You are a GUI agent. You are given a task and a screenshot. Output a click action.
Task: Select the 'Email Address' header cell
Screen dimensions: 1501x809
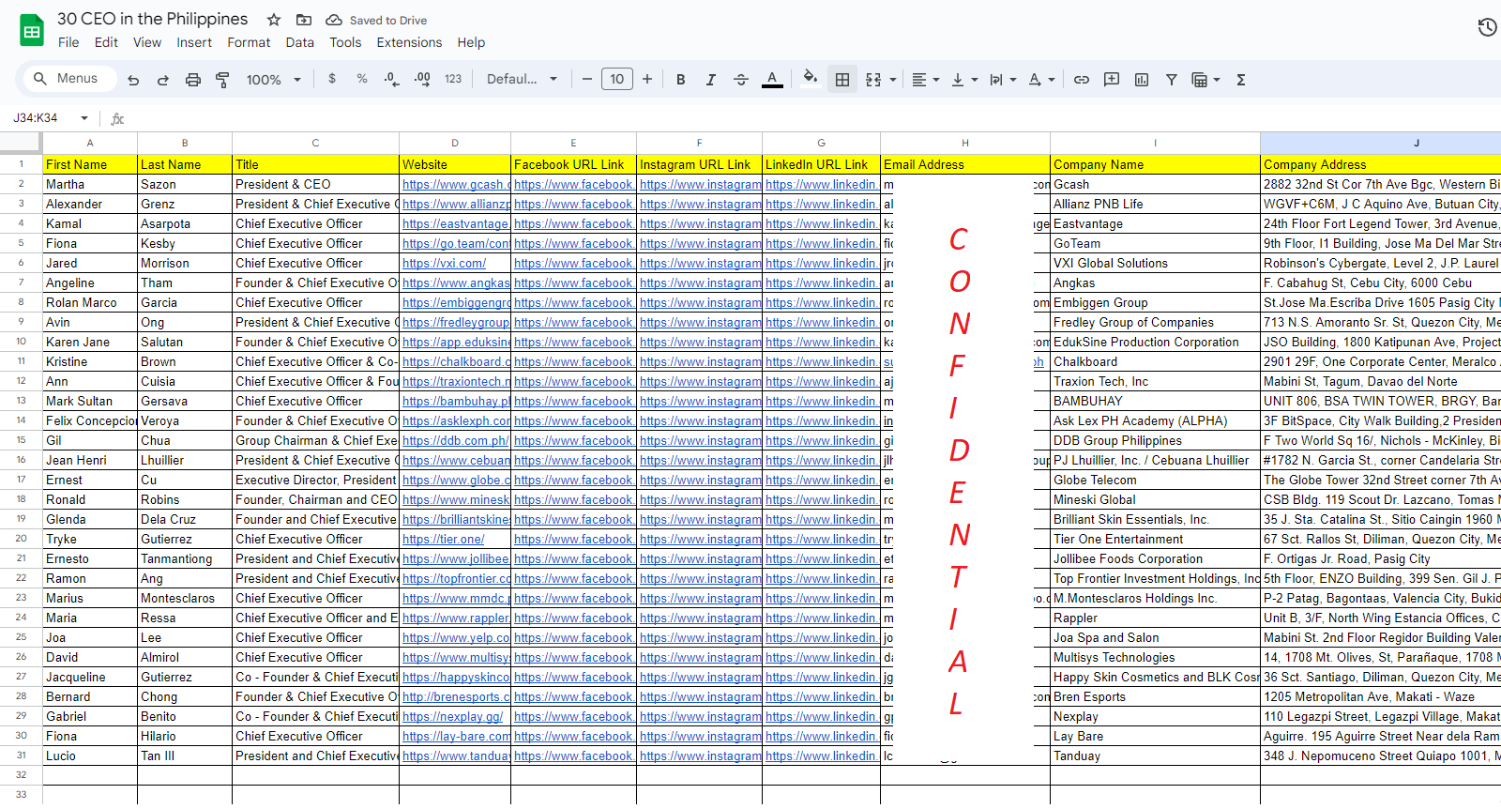(965, 165)
